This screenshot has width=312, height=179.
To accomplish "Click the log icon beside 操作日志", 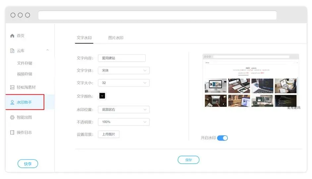I will click(12, 132).
